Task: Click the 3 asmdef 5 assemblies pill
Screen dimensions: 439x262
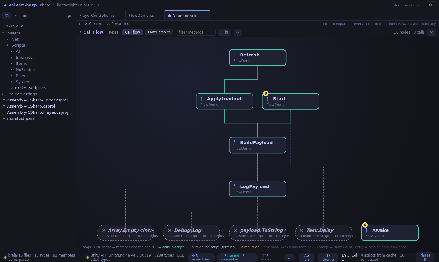Action: tap(237, 257)
